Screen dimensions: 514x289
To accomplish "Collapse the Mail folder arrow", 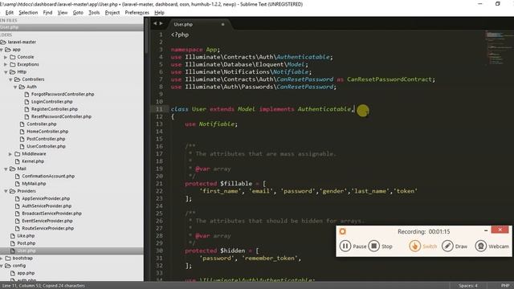I will click(6, 169).
